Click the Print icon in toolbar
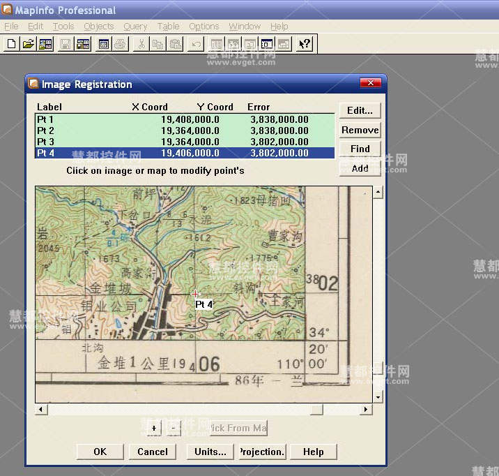This screenshot has width=499, height=476. 121,44
